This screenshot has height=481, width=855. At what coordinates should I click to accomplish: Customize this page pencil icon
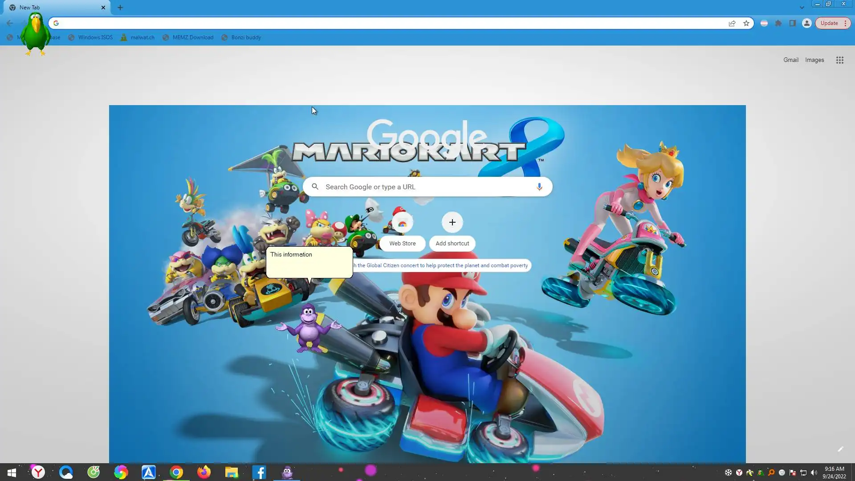[840, 449]
